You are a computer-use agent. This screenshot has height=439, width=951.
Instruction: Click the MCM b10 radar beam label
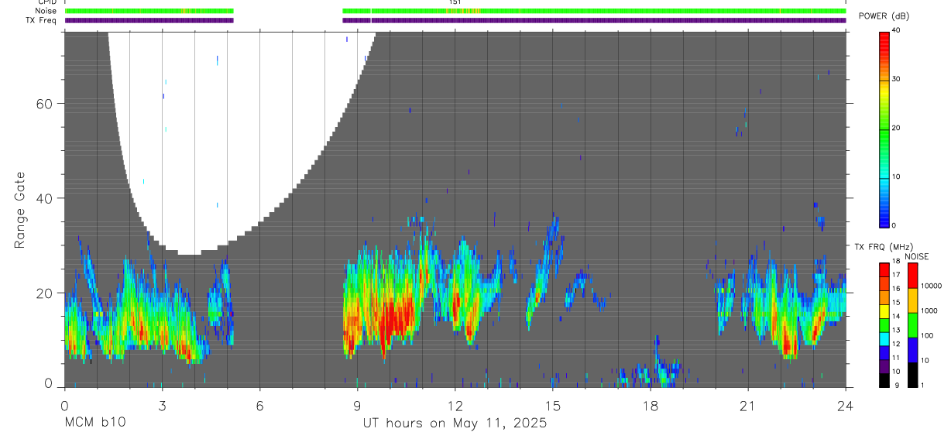tap(94, 423)
